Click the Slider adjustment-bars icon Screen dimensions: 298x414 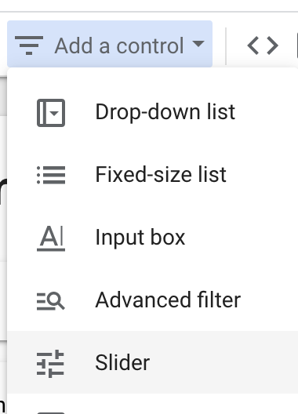coord(50,364)
